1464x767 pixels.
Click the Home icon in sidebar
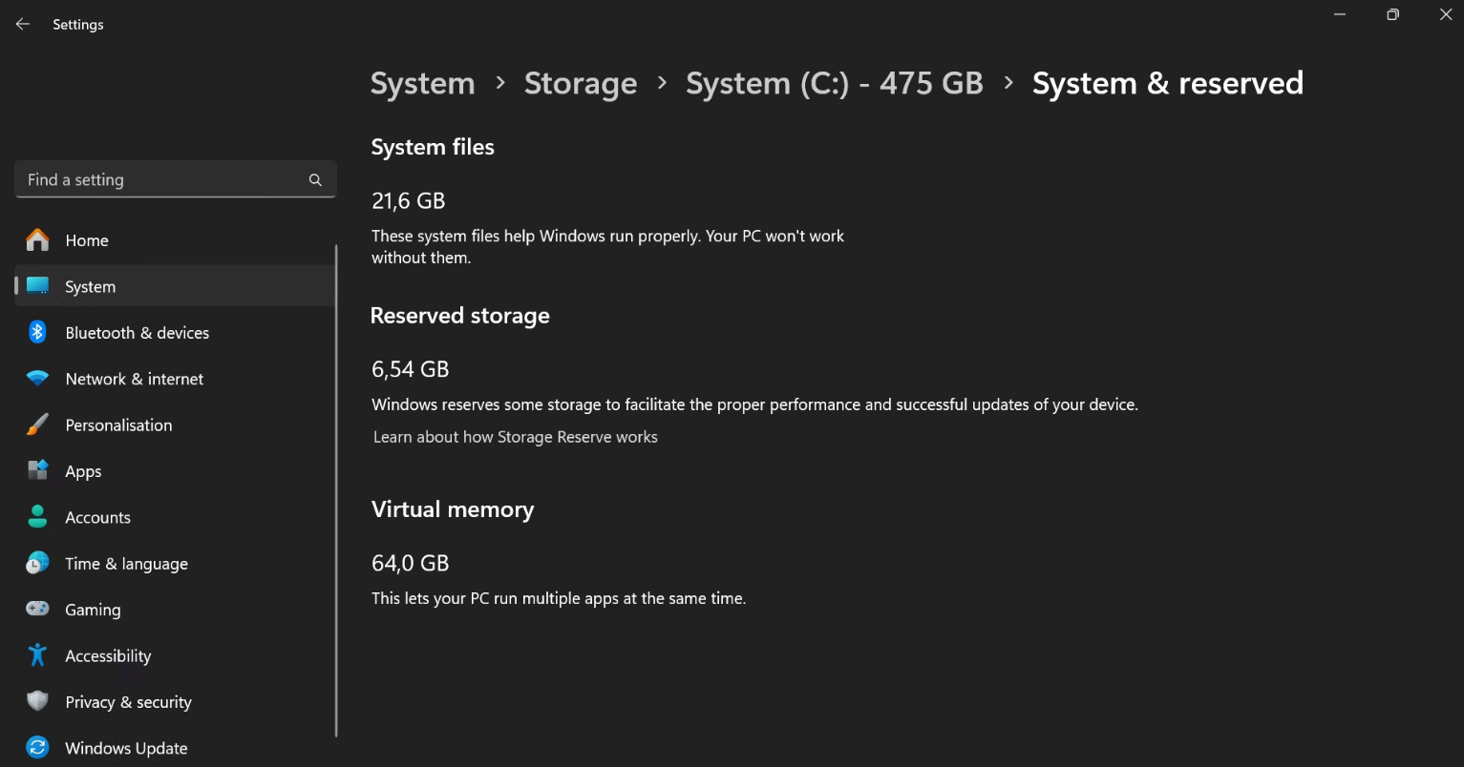(x=37, y=240)
